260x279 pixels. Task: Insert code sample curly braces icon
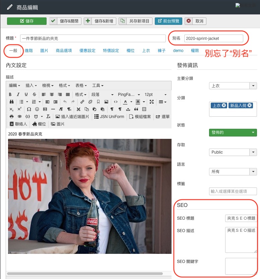27,117
